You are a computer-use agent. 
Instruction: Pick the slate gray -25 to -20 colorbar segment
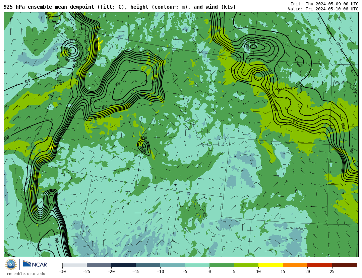(x=99, y=265)
